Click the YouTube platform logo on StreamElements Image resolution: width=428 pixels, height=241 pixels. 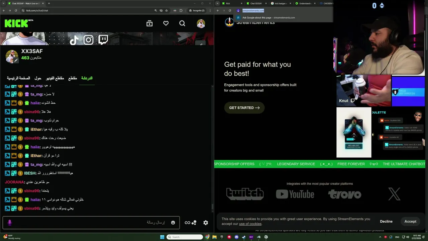point(295,194)
